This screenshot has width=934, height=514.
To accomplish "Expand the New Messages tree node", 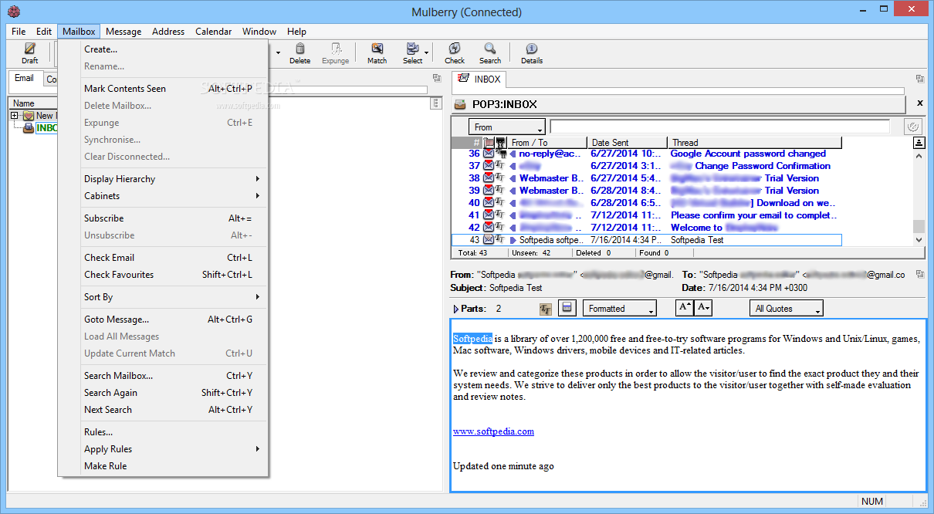I will pyautogui.click(x=14, y=116).
